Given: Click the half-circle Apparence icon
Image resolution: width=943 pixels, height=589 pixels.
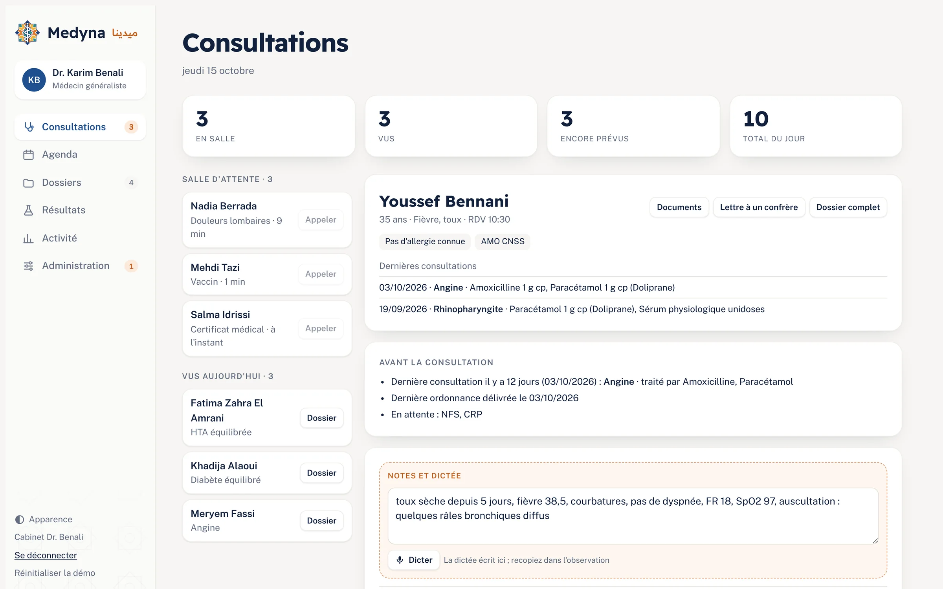Looking at the screenshot, I should point(20,519).
